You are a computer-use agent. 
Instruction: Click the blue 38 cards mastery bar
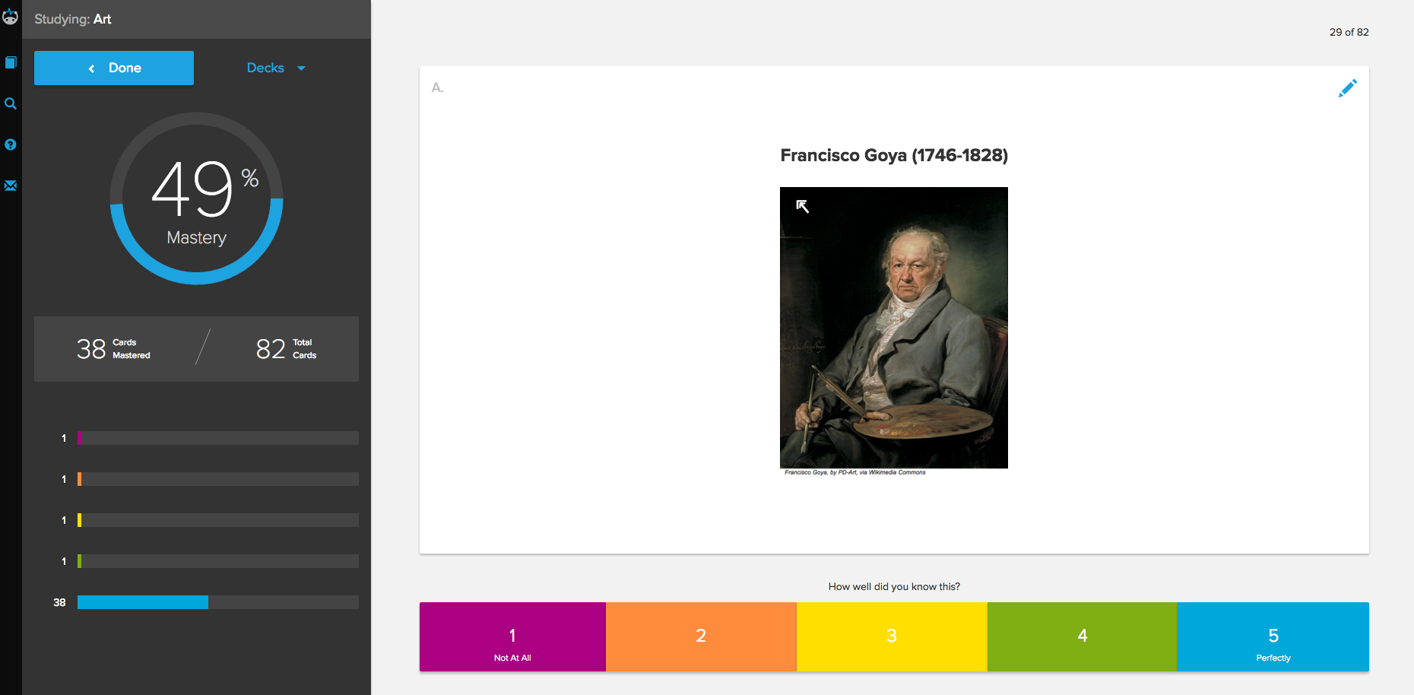click(x=218, y=602)
